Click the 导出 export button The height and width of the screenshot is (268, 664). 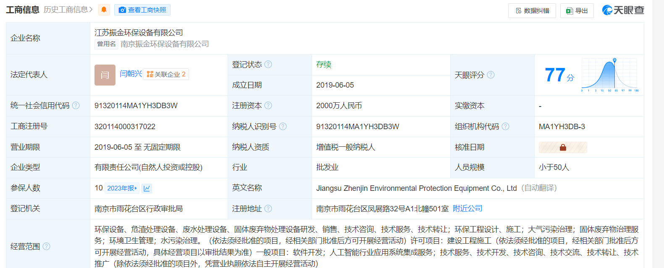click(577, 10)
